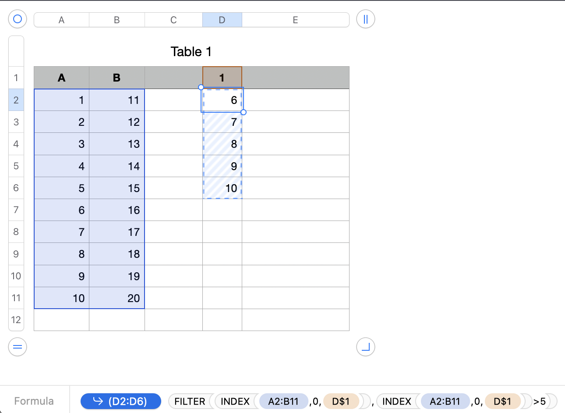Click the table resize corner handle
Image resolution: width=565 pixels, height=413 pixels.
coord(365,347)
